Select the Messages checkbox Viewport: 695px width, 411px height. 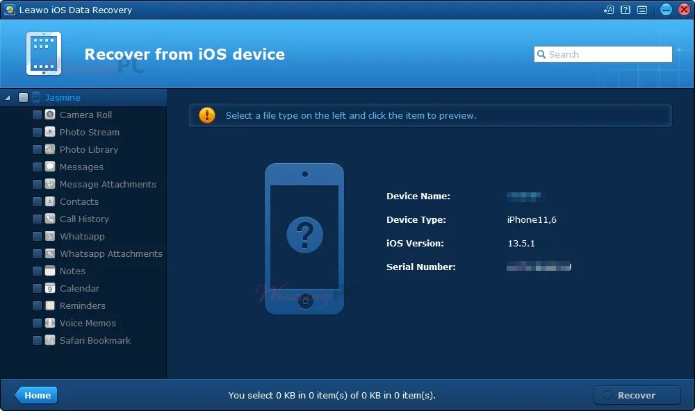pyautogui.click(x=38, y=167)
